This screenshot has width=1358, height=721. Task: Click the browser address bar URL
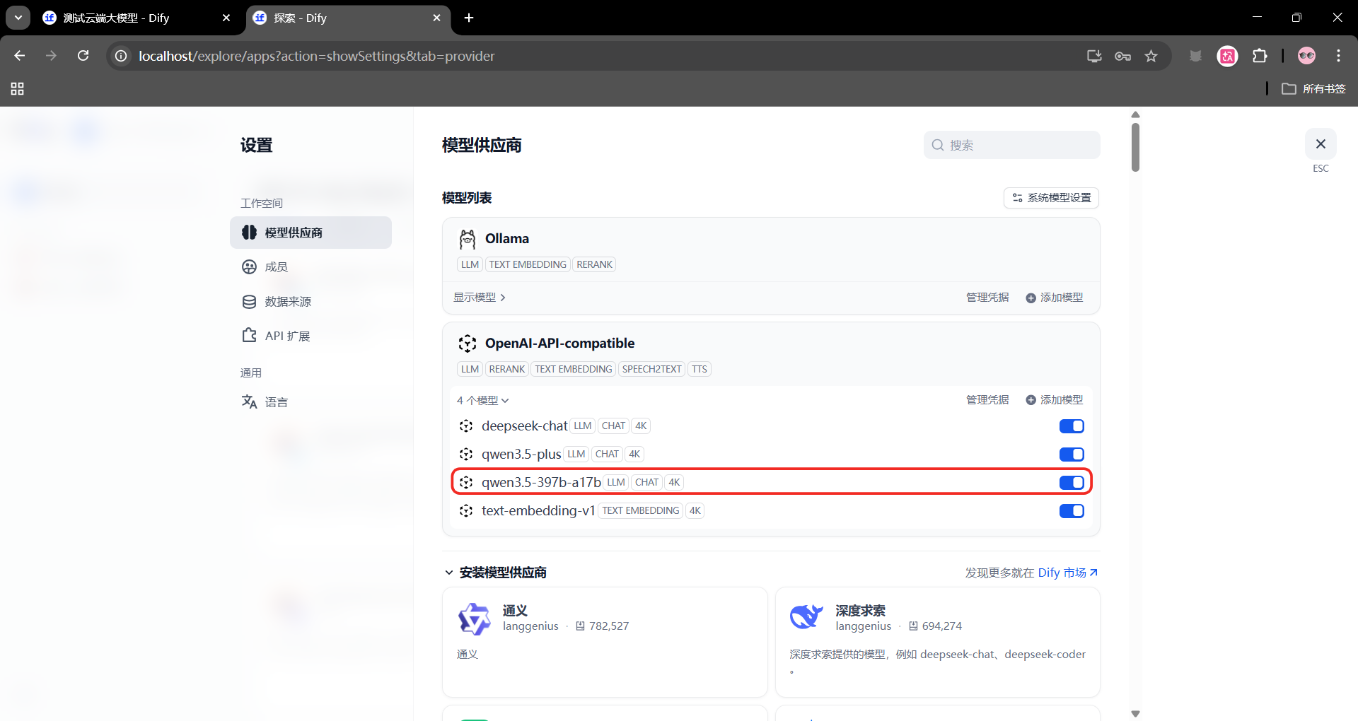point(317,56)
